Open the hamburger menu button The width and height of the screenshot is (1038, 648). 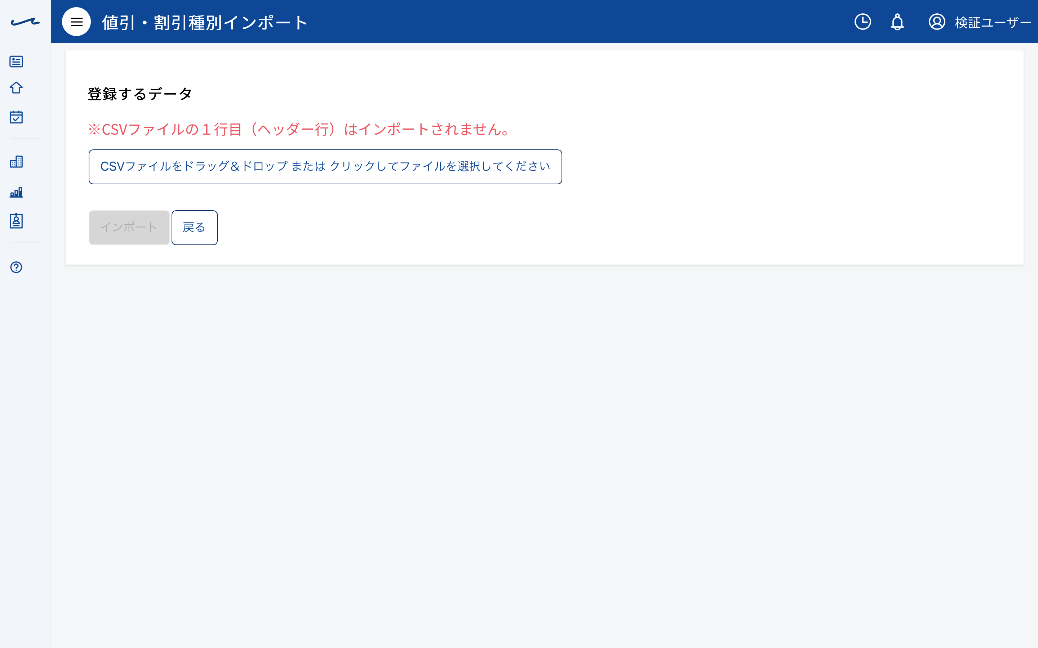[x=76, y=22]
